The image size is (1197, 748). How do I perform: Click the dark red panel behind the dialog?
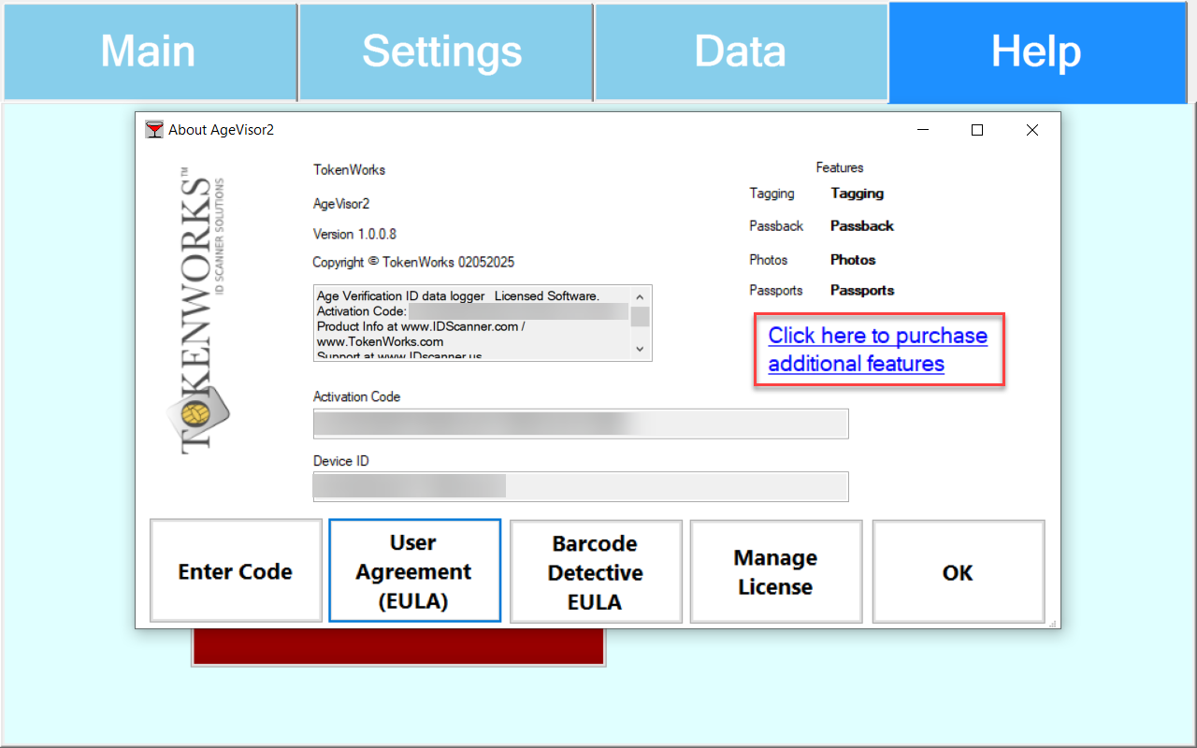(398, 646)
